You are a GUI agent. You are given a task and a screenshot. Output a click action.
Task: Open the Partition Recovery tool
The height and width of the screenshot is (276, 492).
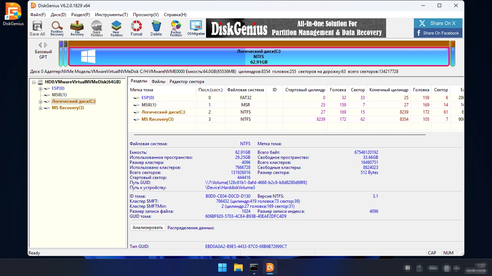tap(57, 28)
